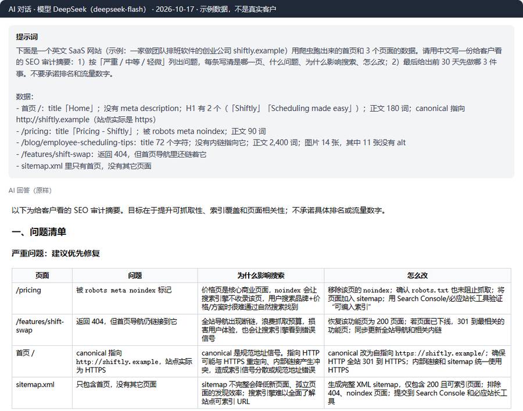The height and width of the screenshot is (411, 523).
Task: Click the '被 robots meta noindex 标记' cell
Action: coord(135,298)
